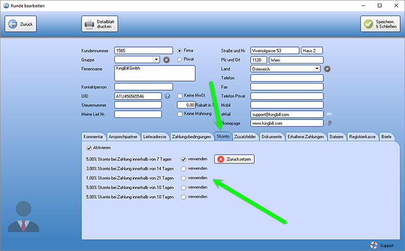The width and height of the screenshot is (405, 251).
Task: Click the Haus 2 field
Action: point(312,50)
